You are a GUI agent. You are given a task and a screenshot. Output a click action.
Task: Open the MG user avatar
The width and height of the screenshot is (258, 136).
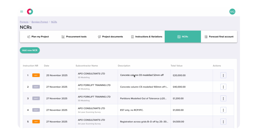pos(232,12)
